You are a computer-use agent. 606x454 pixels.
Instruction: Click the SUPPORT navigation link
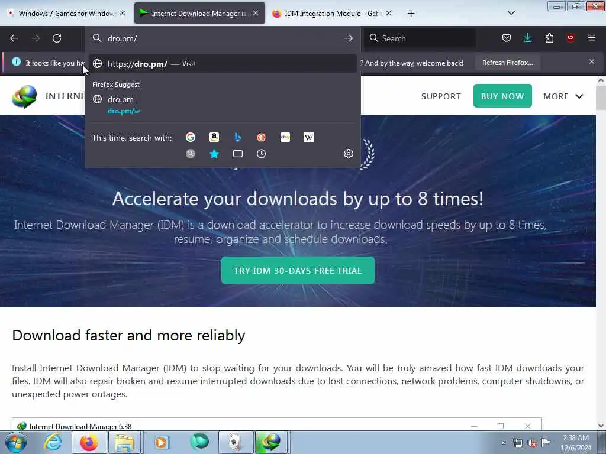click(x=441, y=96)
